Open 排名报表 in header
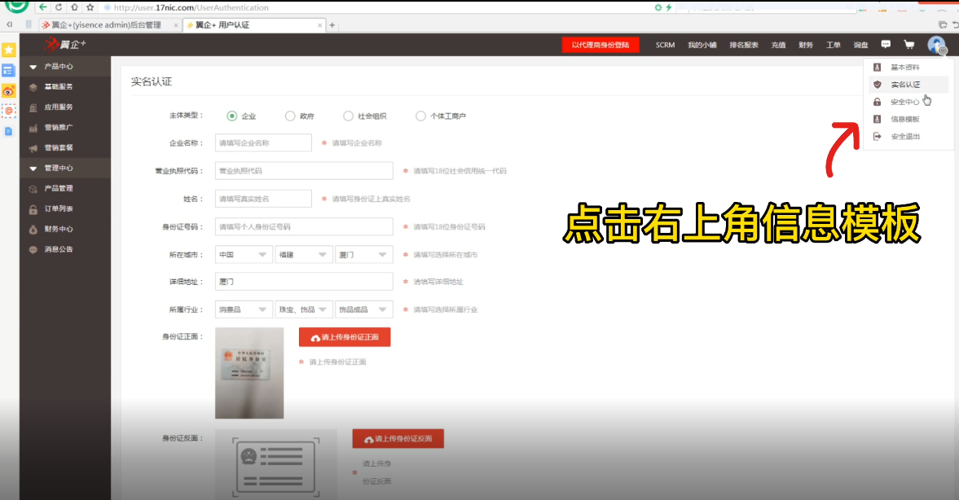 click(744, 46)
